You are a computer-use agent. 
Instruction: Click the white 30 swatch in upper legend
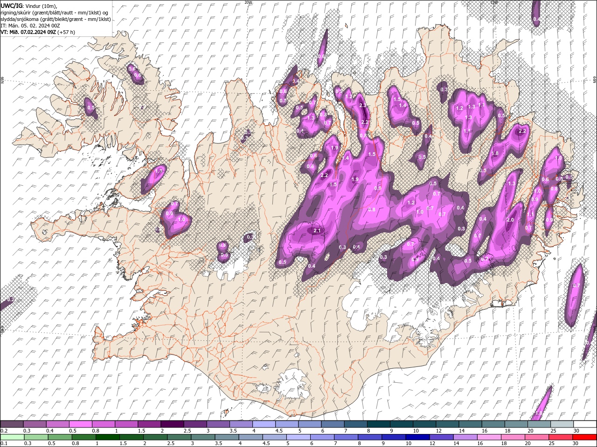point(585,424)
